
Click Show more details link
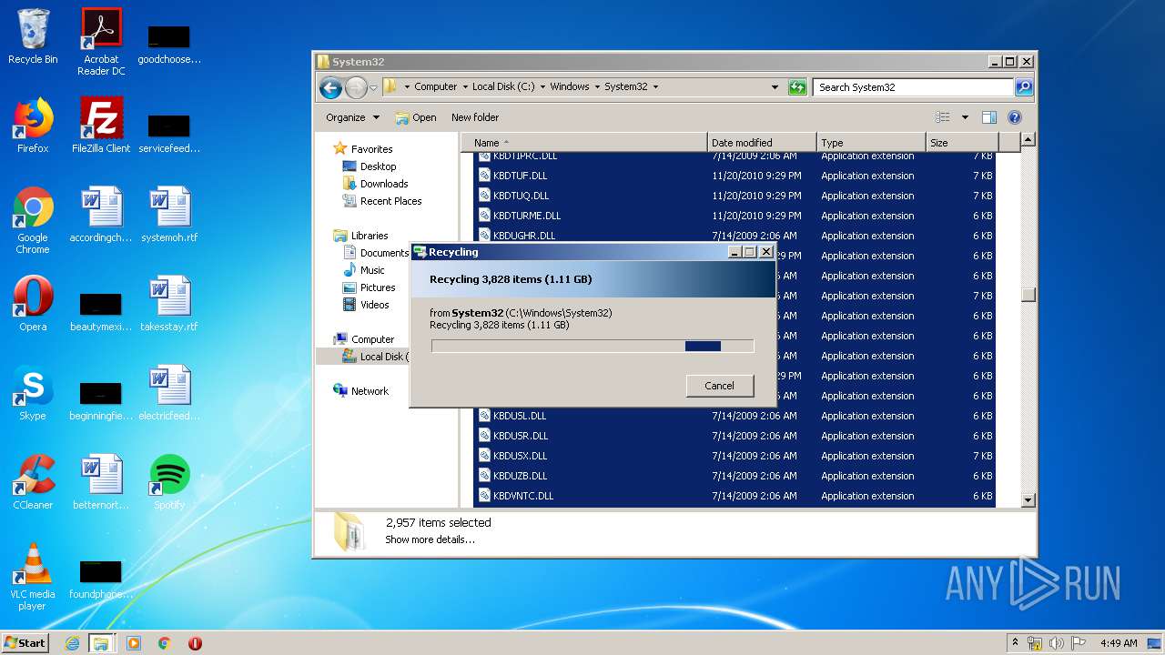[430, 539]
